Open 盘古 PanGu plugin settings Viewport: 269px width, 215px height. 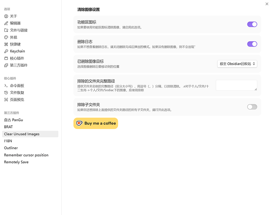(x=30, y=120)
